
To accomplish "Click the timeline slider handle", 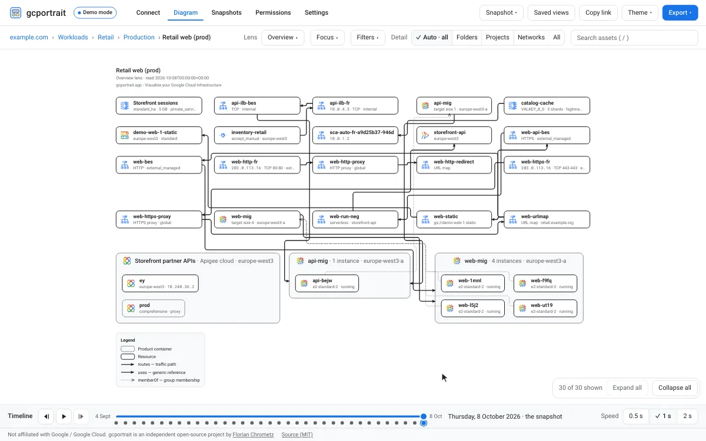I will point(423,416).
